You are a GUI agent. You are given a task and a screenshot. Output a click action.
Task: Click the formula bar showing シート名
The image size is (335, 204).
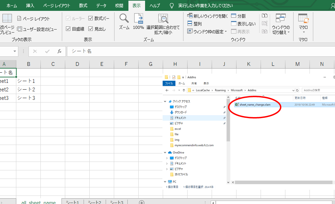[x=201, y=51]
